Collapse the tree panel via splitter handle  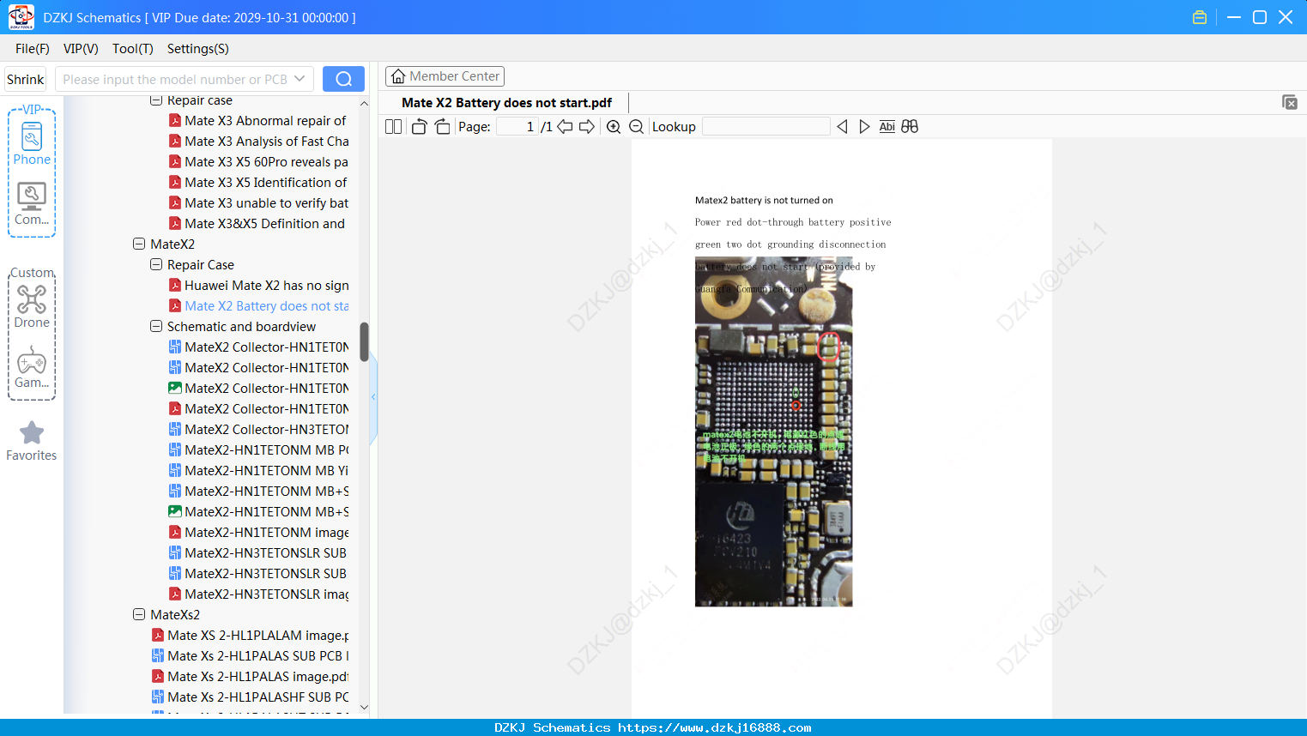[373, 396]
